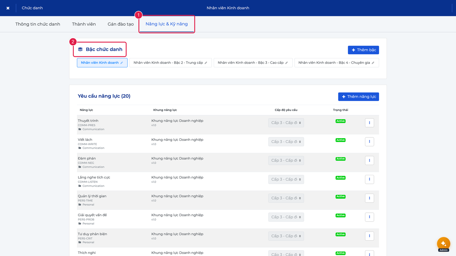Click the Active status badge for Lắng nghe tích cực
This screenshot has width=456, height=256.
pos(341,178)
